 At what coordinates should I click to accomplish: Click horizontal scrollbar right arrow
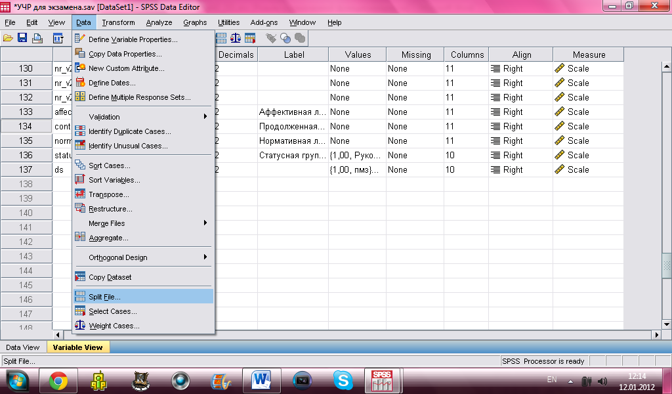point(656,335)
